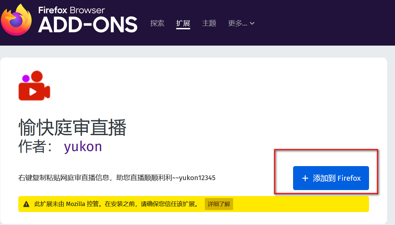Click the purple dot on camera icon
Screen dimensions: 395x225
click(26, 79)
